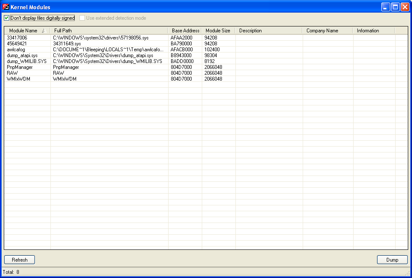This screenshot has height=278, width=412.
Task: Select the dump_atapi.sys module name
Action: pos(22,55)
